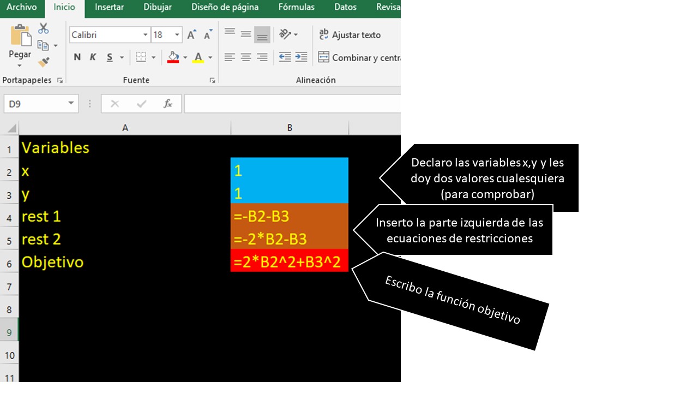Click the decrease indent icon
Viewport: 698px width, 393px height.
click(x=285, y=57)
